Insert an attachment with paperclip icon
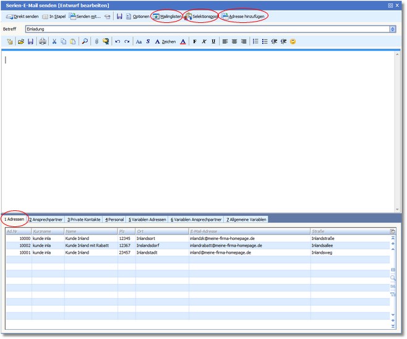The height and width of the screenshot is (339, 407). [96, 41]
